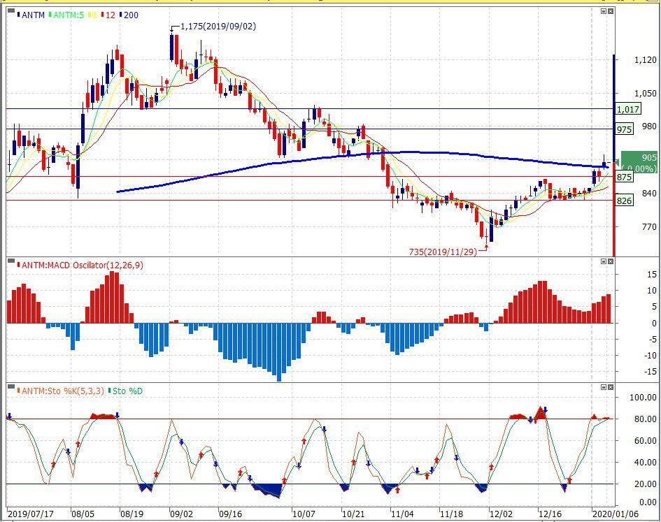Click the 10/07 date axis label
661x522 pixels.
pos(304,514)
